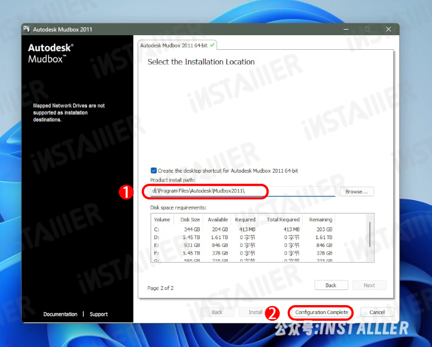
Task: Click the Configuration Complete button
Action: point(322,312)
